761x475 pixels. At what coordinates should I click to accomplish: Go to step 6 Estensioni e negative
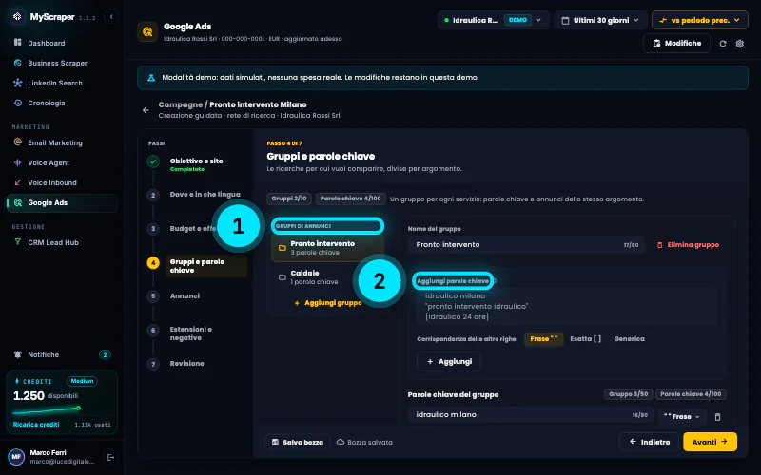tap(191, 333)
